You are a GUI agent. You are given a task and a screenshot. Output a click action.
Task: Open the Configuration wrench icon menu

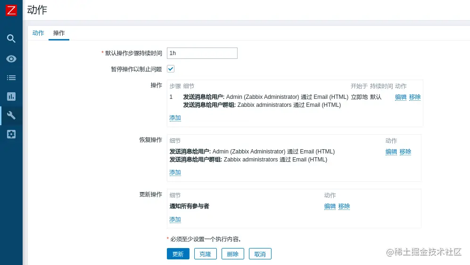[x=11, y=115]
